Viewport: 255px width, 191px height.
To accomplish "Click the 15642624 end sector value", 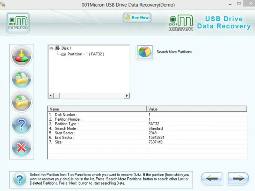I will coord(157,138).
